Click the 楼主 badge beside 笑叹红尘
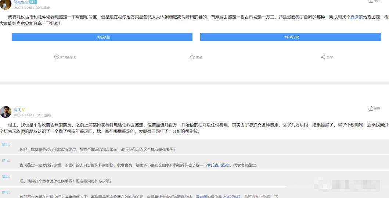This screenshot has width=389, height=198. coord(33,2)
